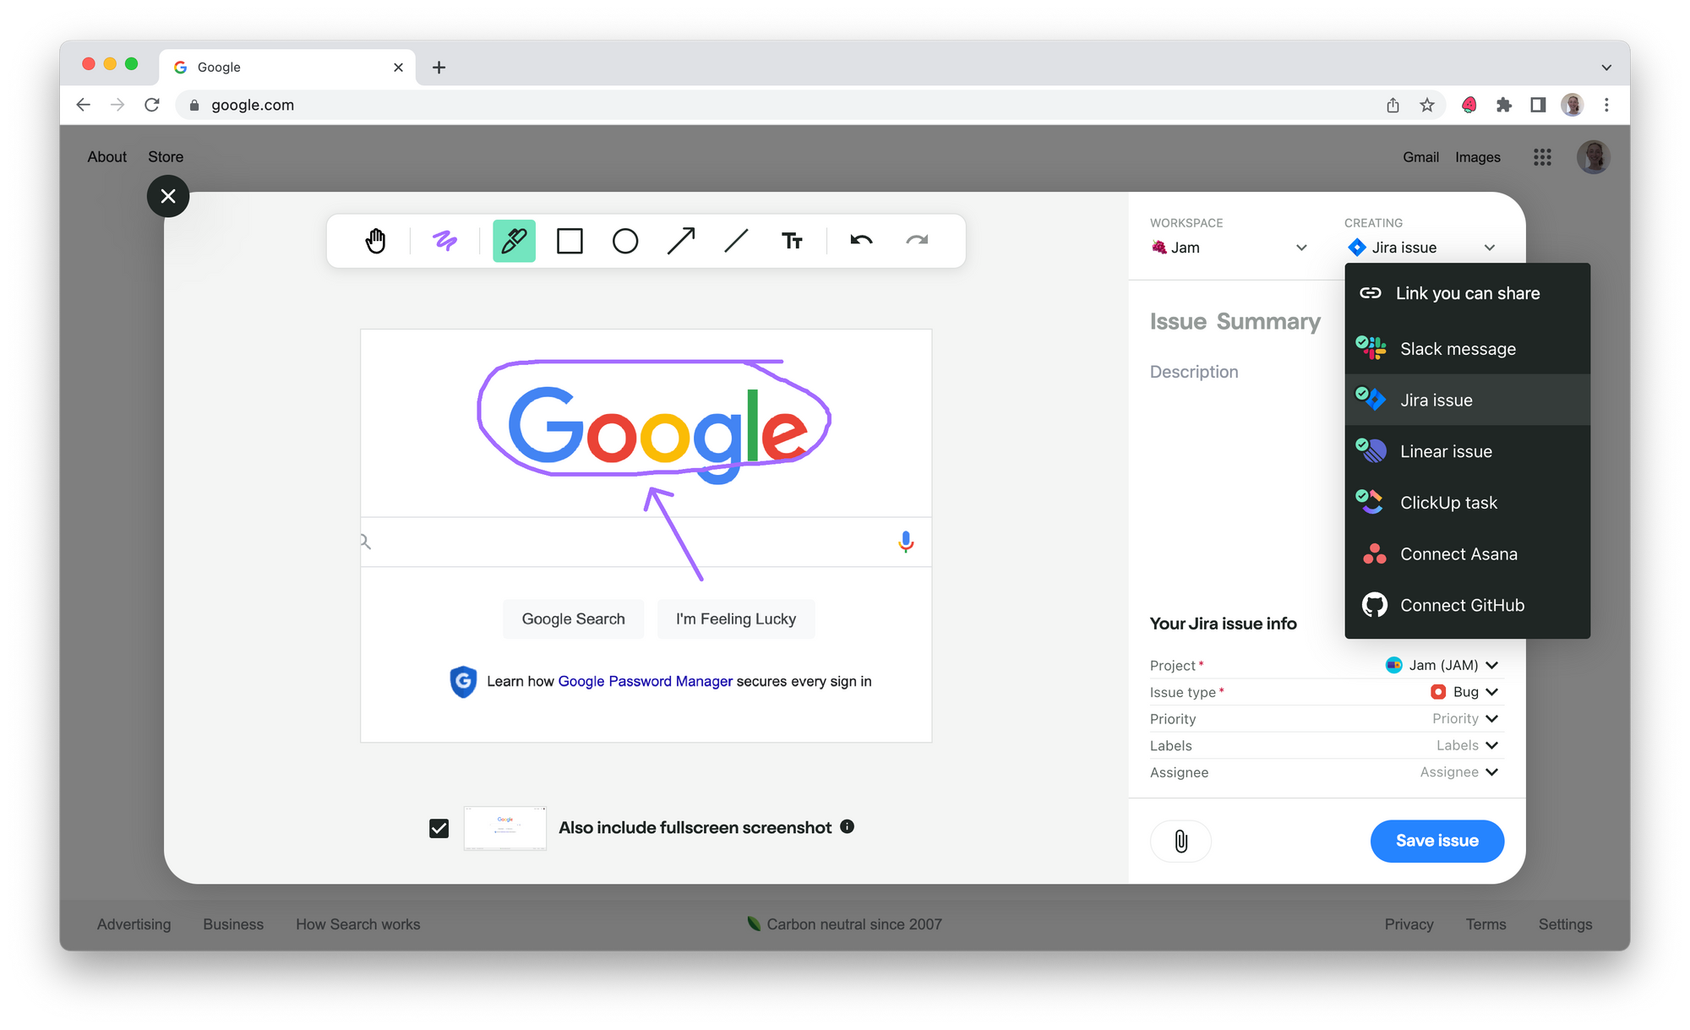The height and width of the screenshot is (1030, 1690).
Task: Uncheck Also include fullscreen screenshot
Action: coord(439,828)
